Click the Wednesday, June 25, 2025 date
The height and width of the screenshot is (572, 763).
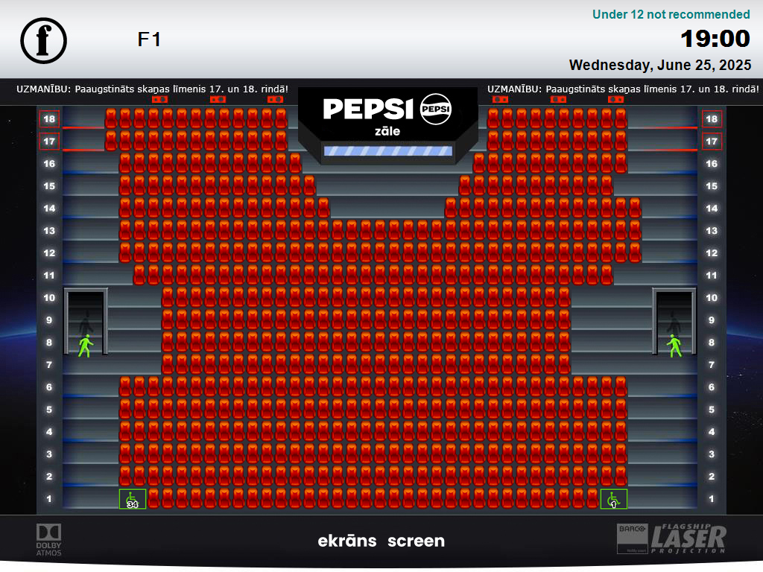click(x=660, y=66)
